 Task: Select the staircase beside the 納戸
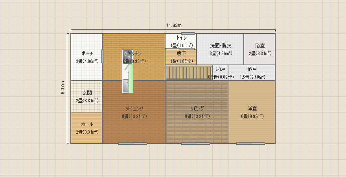click(x=189, y=73)
